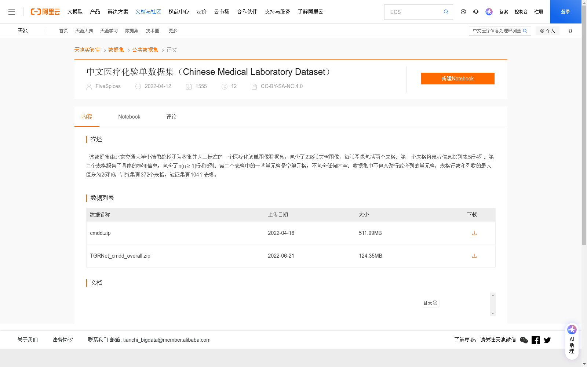Click the ECS search magnifier icon
This screenshot has height=367, width=587.
pyautogui.click(x=446, y=12)
